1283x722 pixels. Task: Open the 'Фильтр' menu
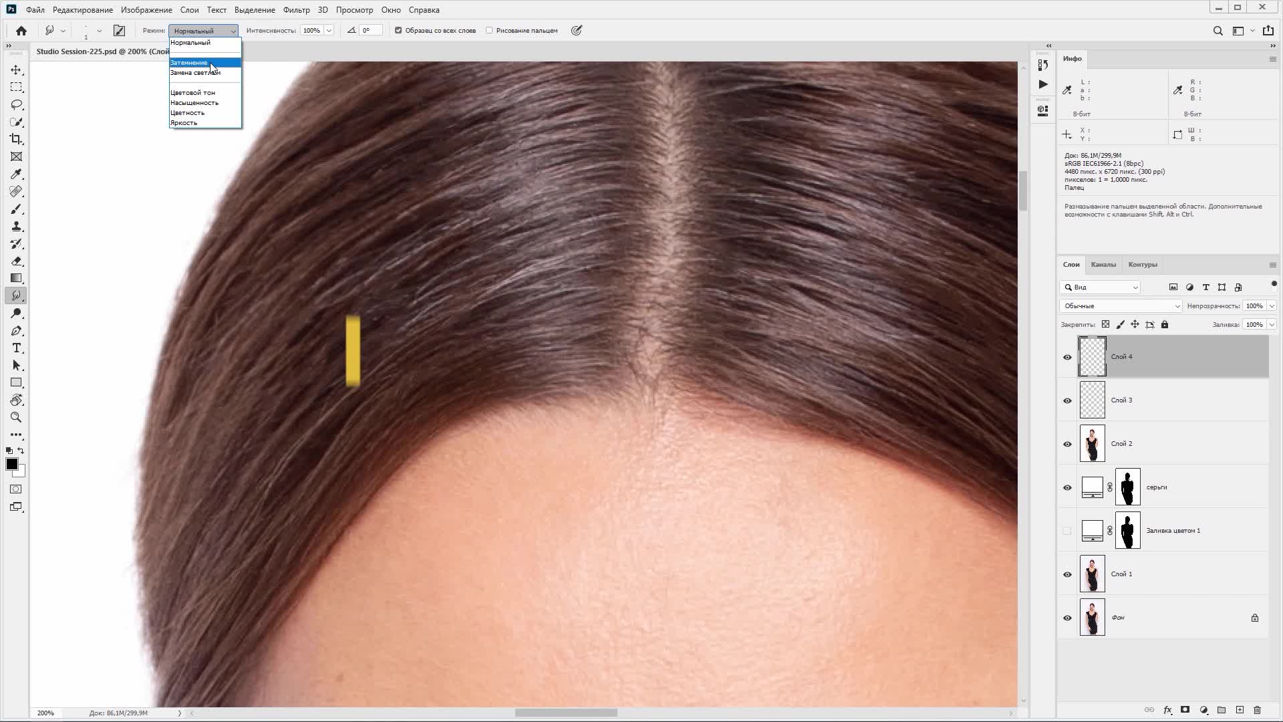(x=296, y=10)
